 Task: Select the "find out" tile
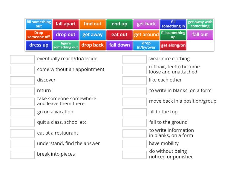[x=92, y=24]
